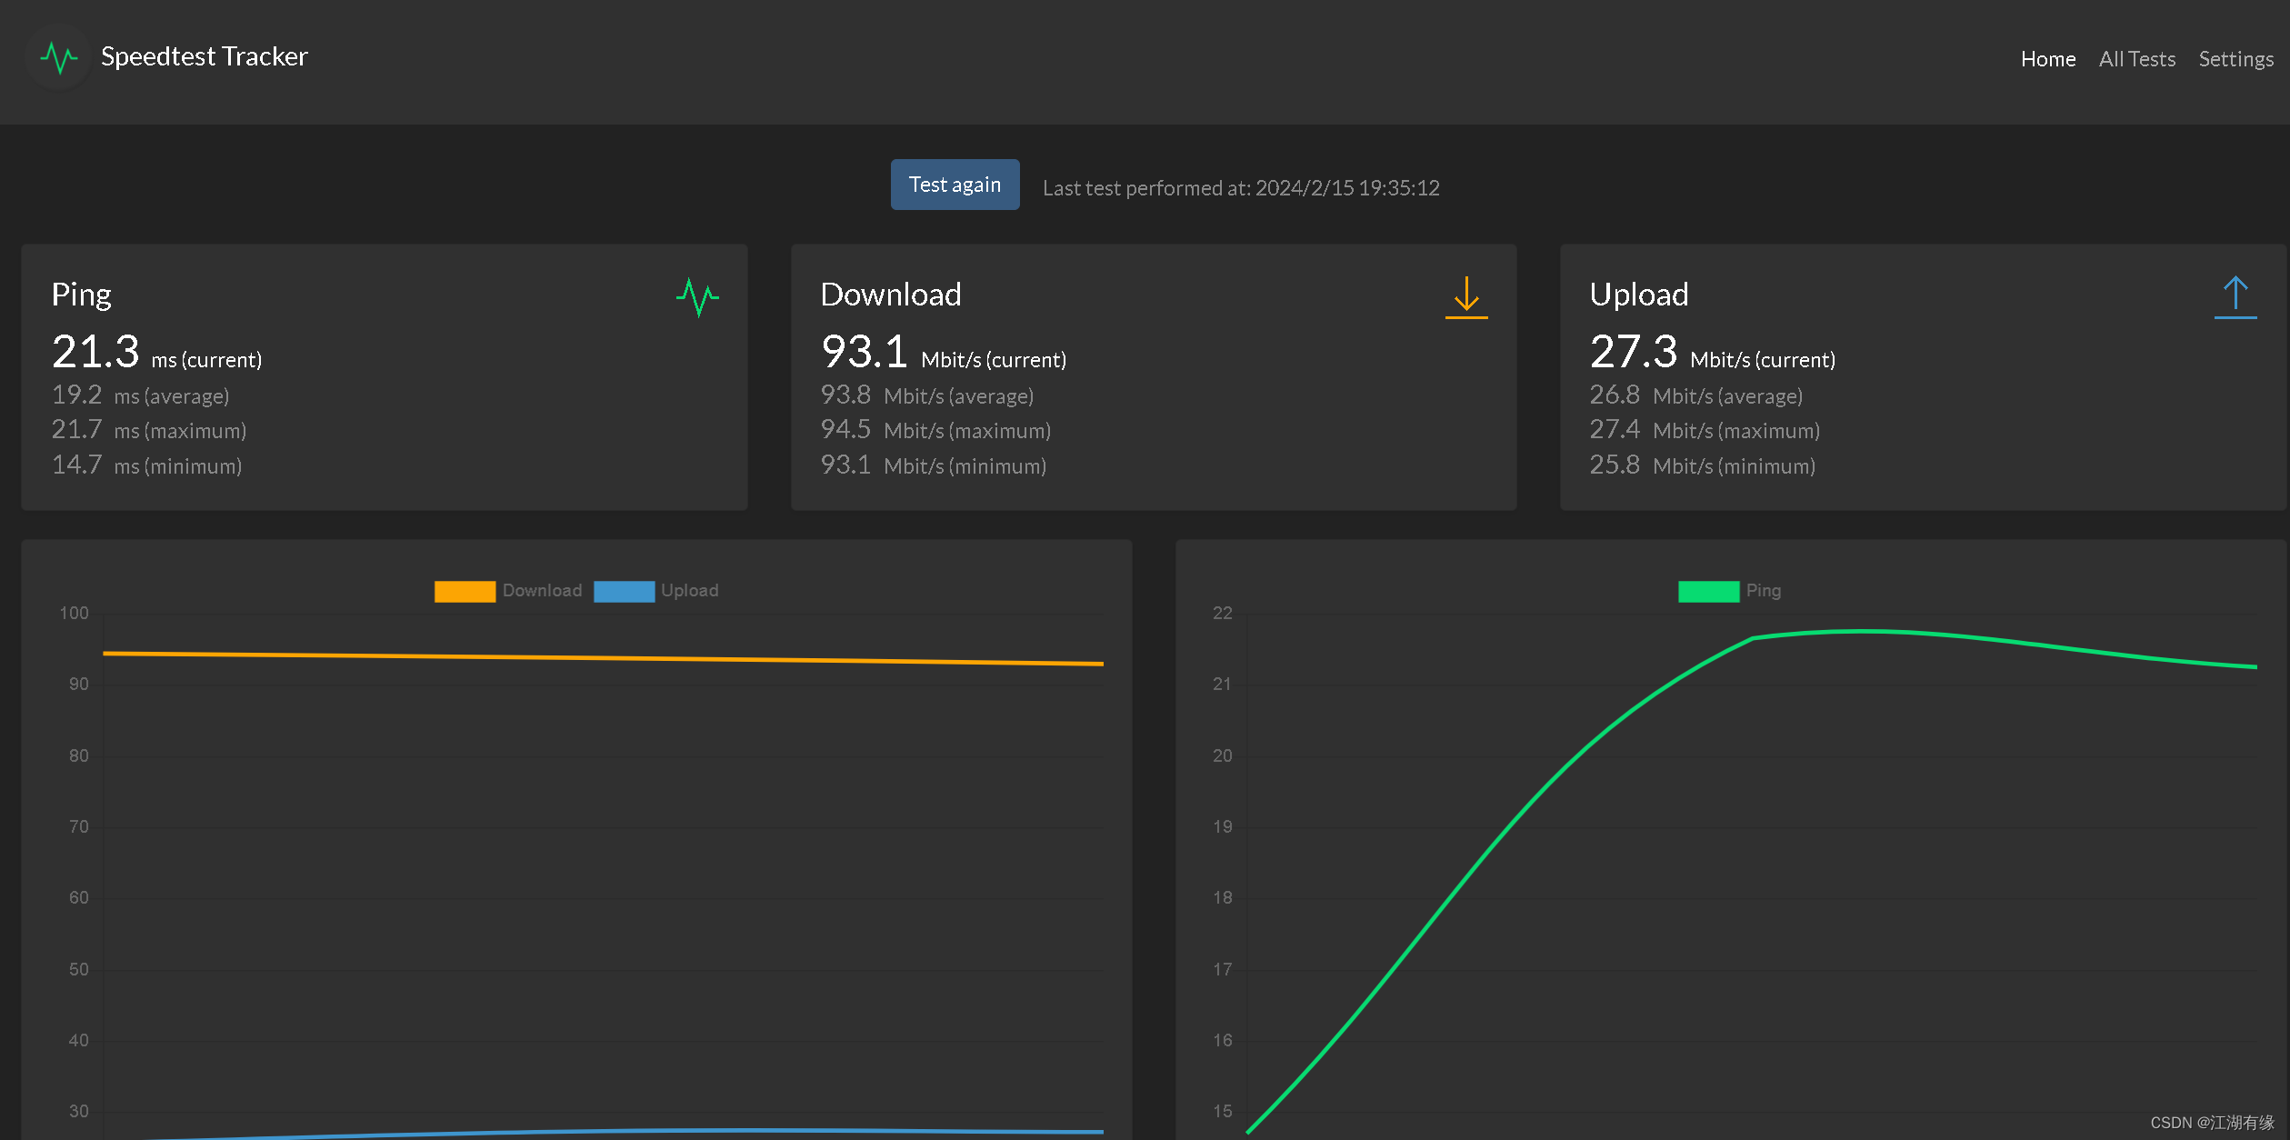Click the 93.1 Mbit/s current download value
This screenshot has height=1140, width=2290.
tap(864, 352)
